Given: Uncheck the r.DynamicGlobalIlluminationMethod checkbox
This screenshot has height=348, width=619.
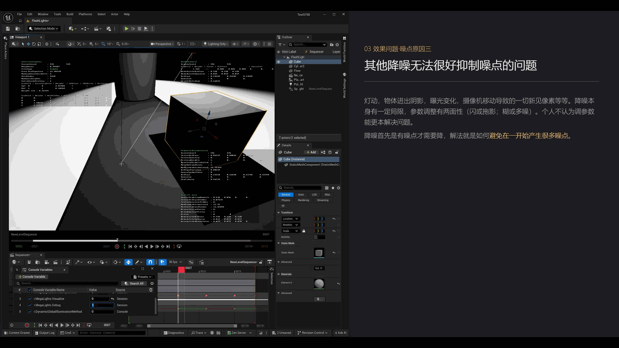Looking at the screenshot, I should [x=29, y=312].
